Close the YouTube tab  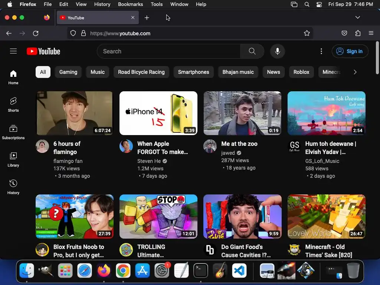(x=133, y=17)
